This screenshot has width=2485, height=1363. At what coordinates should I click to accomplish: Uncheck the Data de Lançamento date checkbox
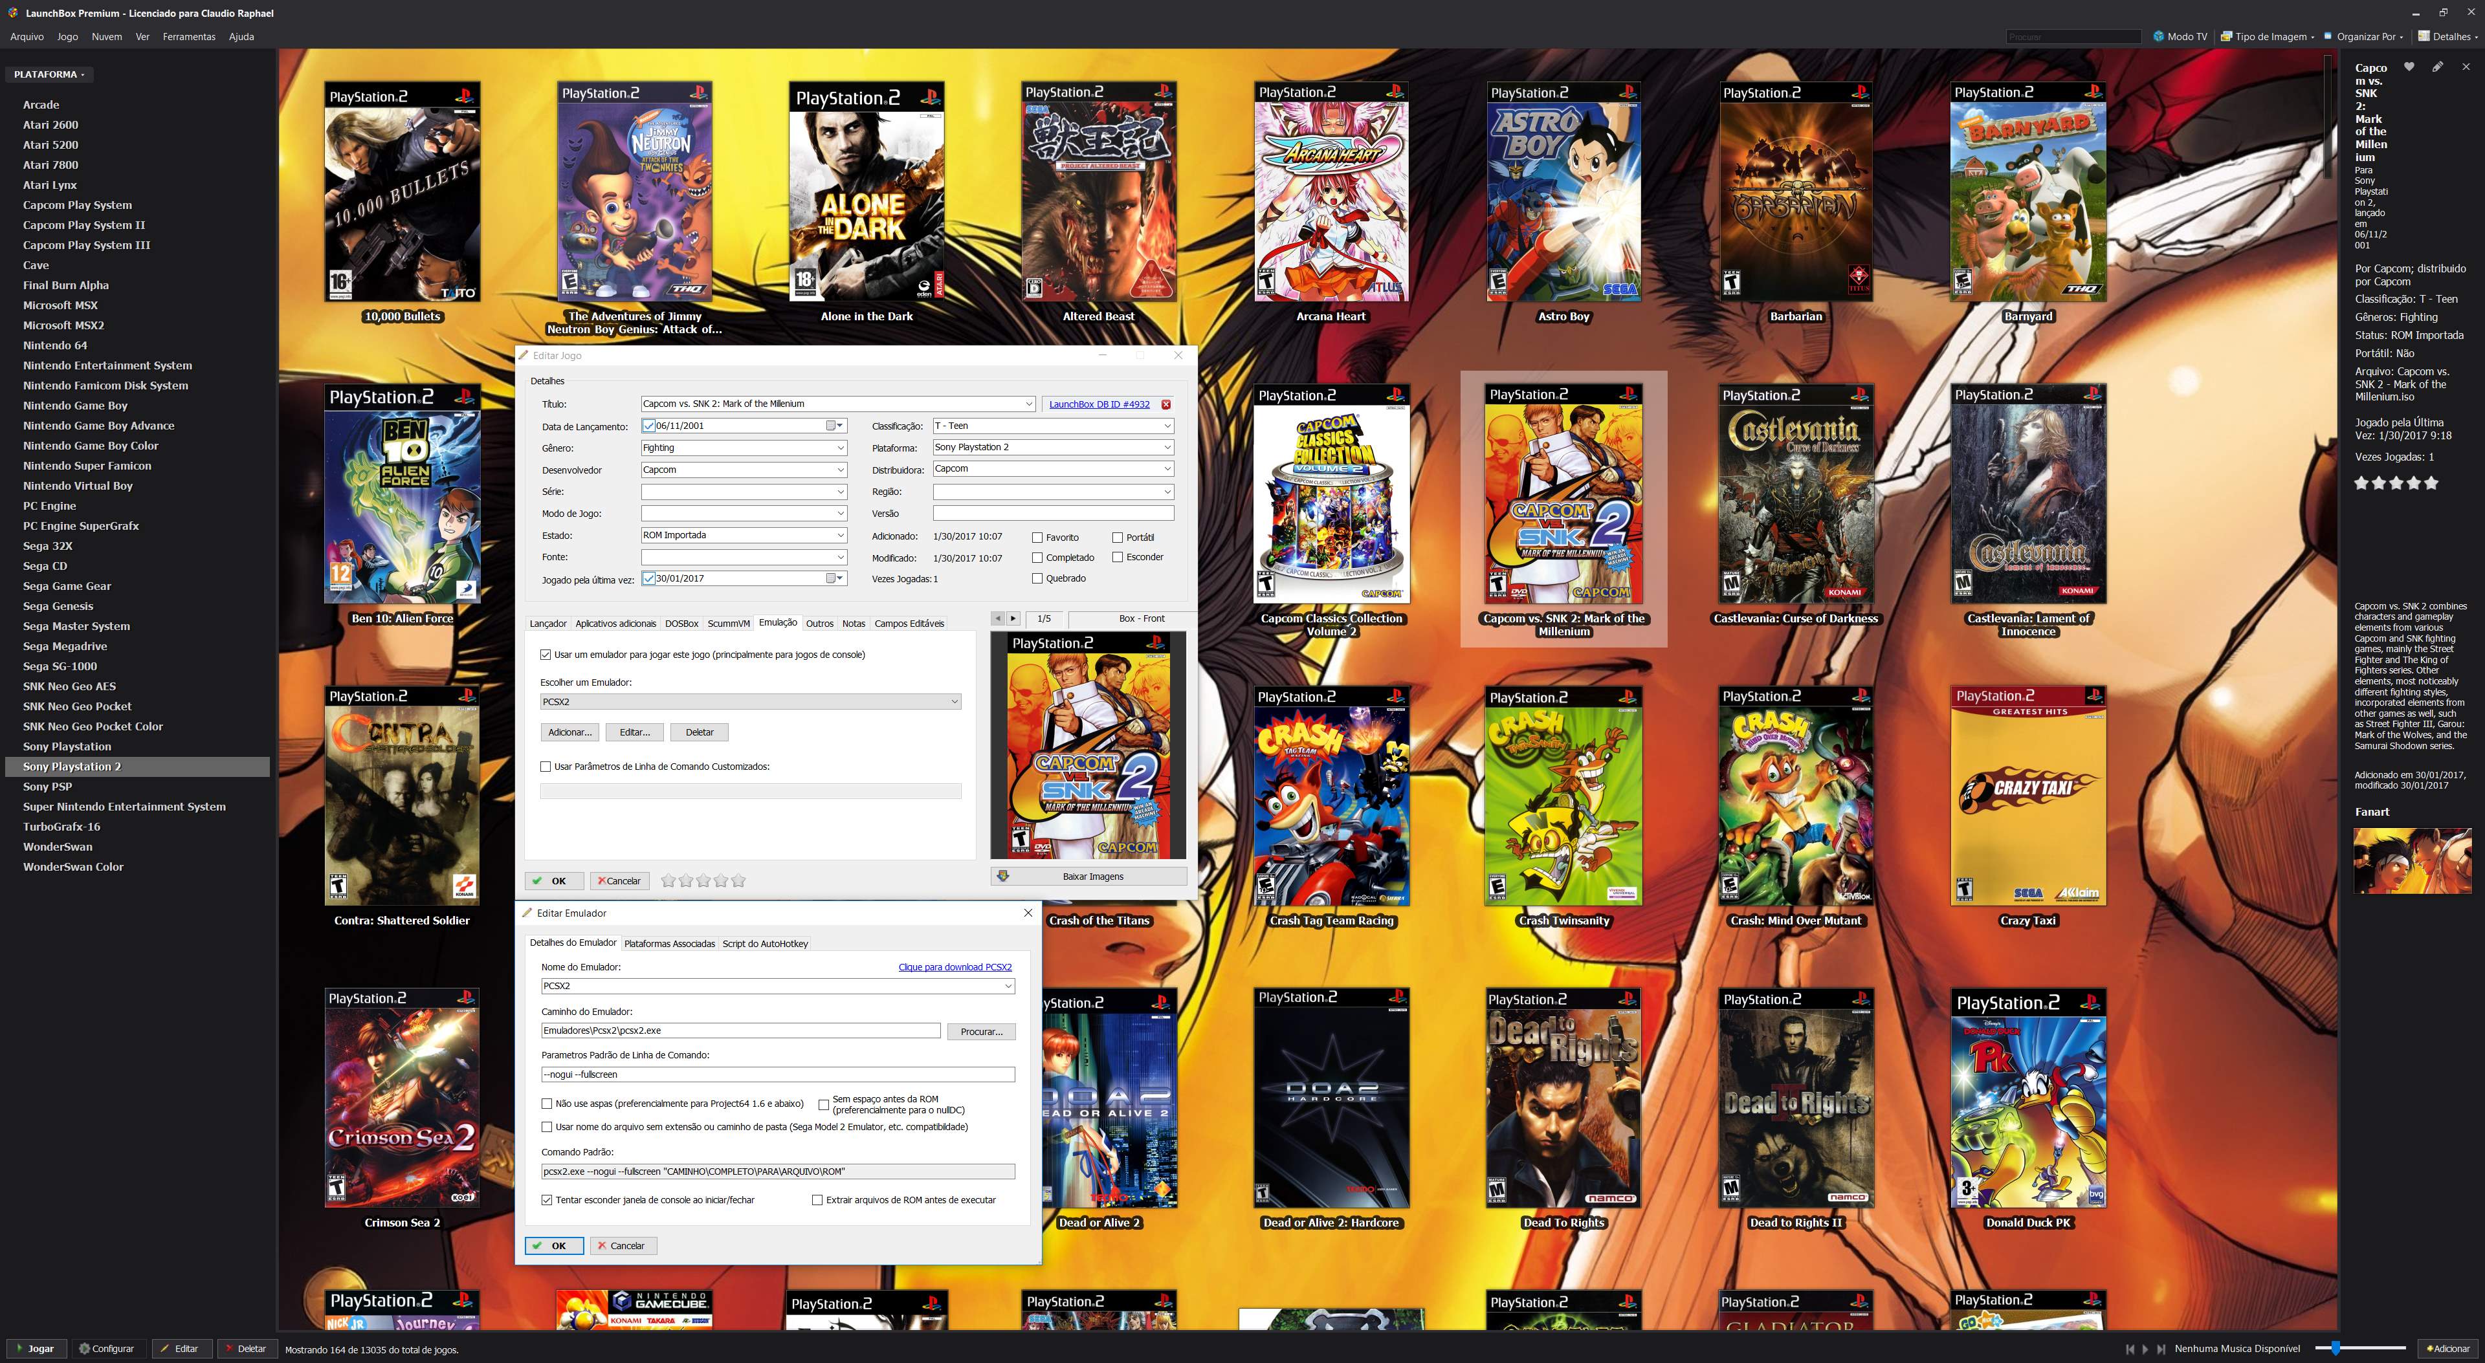click(649, 426)
